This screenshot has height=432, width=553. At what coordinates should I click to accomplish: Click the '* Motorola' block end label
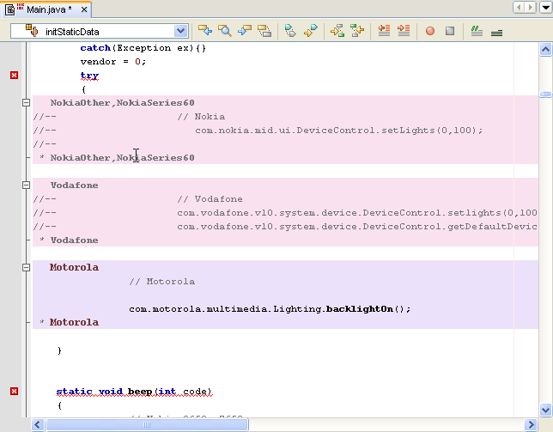tap(69, 322)
